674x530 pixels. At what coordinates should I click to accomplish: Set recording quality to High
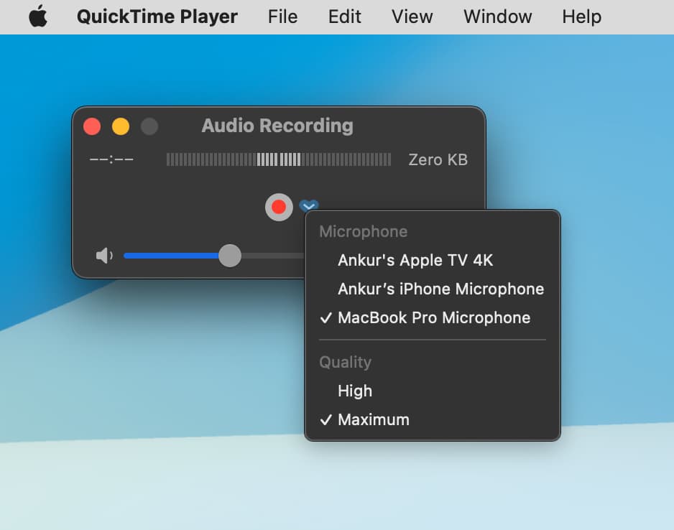(433, 391)
